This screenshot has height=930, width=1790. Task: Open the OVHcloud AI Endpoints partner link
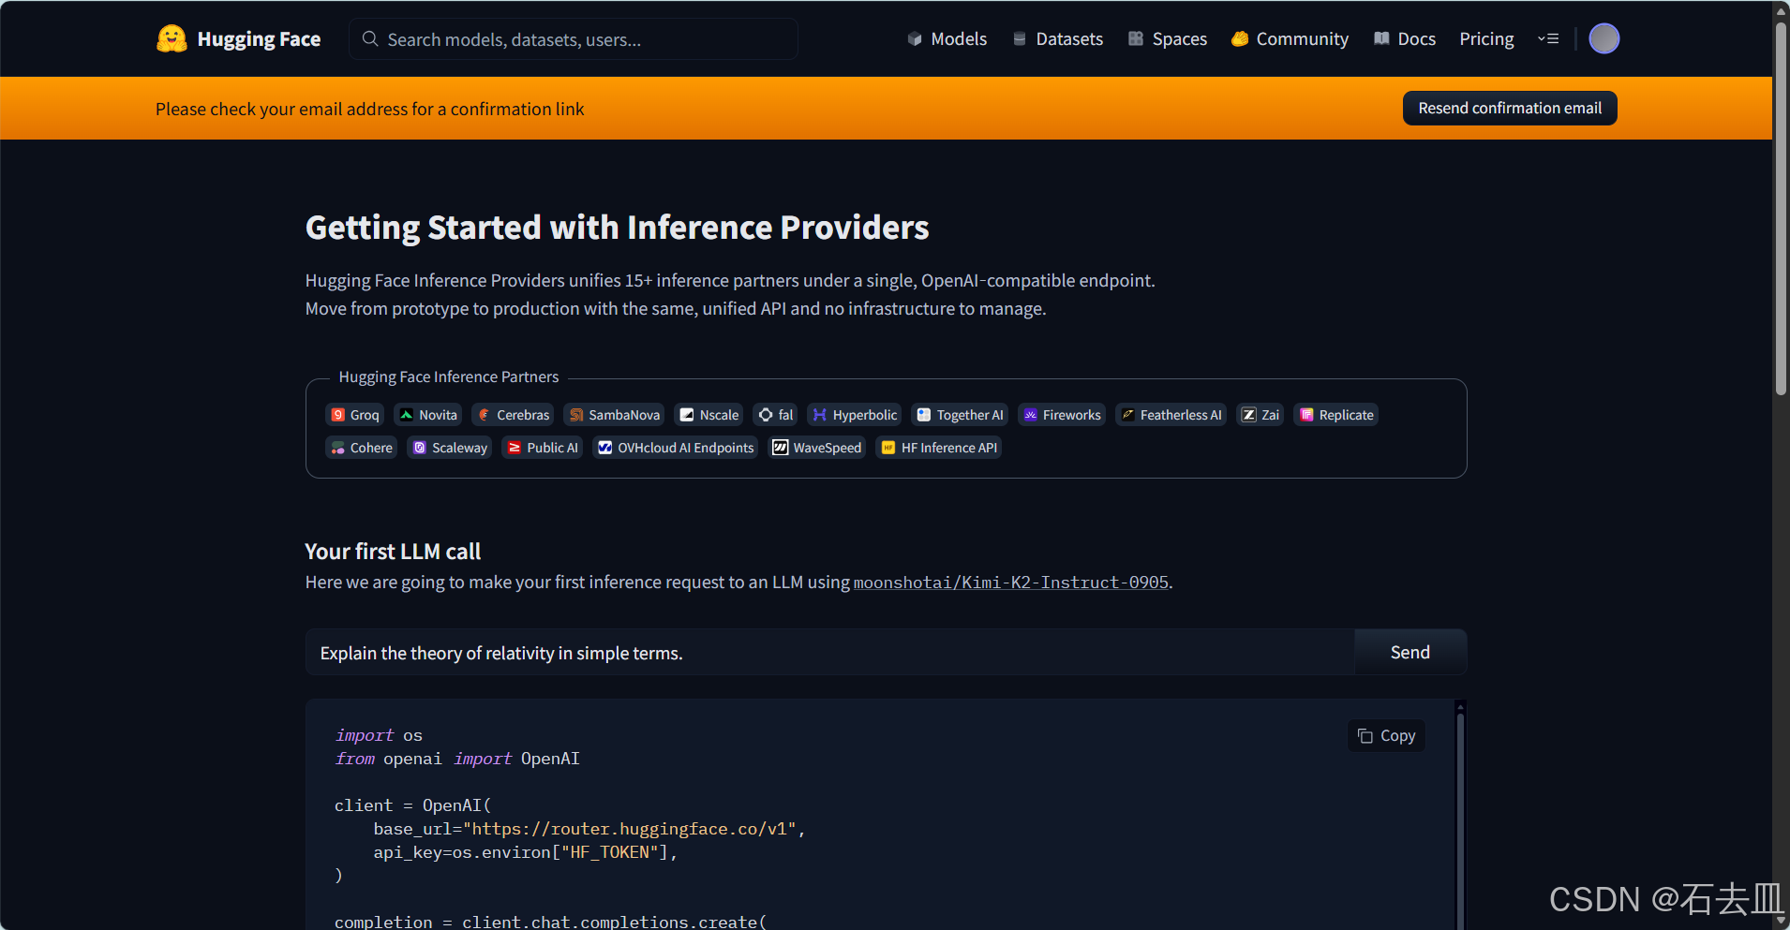pos(676,448)
